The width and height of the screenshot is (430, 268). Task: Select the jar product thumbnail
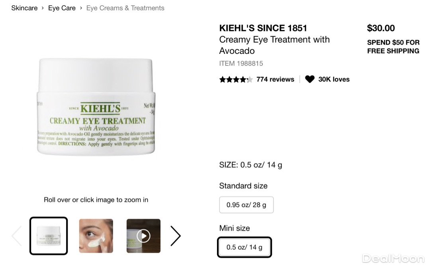point(49,236)
